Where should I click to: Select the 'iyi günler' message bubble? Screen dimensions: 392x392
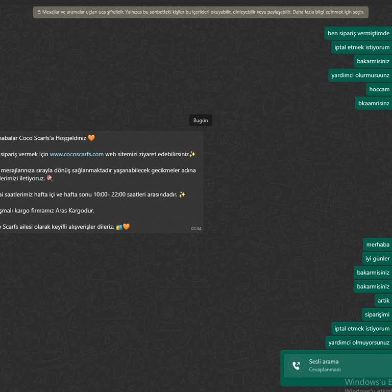tap(377, 258)
